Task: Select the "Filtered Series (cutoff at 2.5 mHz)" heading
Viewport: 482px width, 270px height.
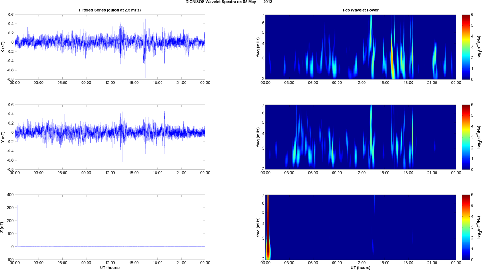Action: coord(110,10)
